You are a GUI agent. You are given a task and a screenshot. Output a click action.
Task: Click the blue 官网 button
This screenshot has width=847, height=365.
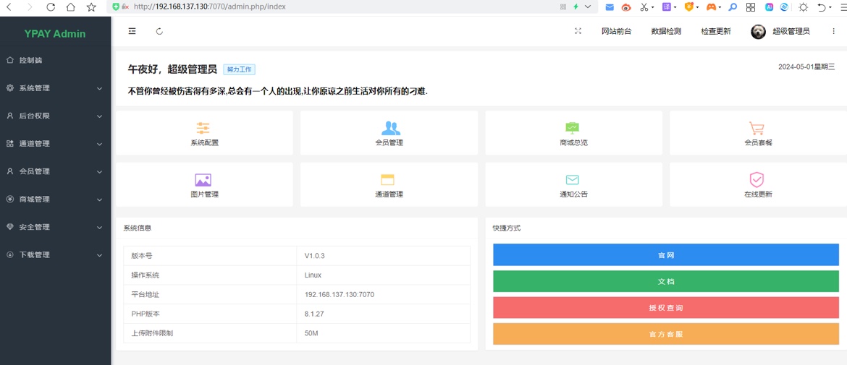(665, 255)
